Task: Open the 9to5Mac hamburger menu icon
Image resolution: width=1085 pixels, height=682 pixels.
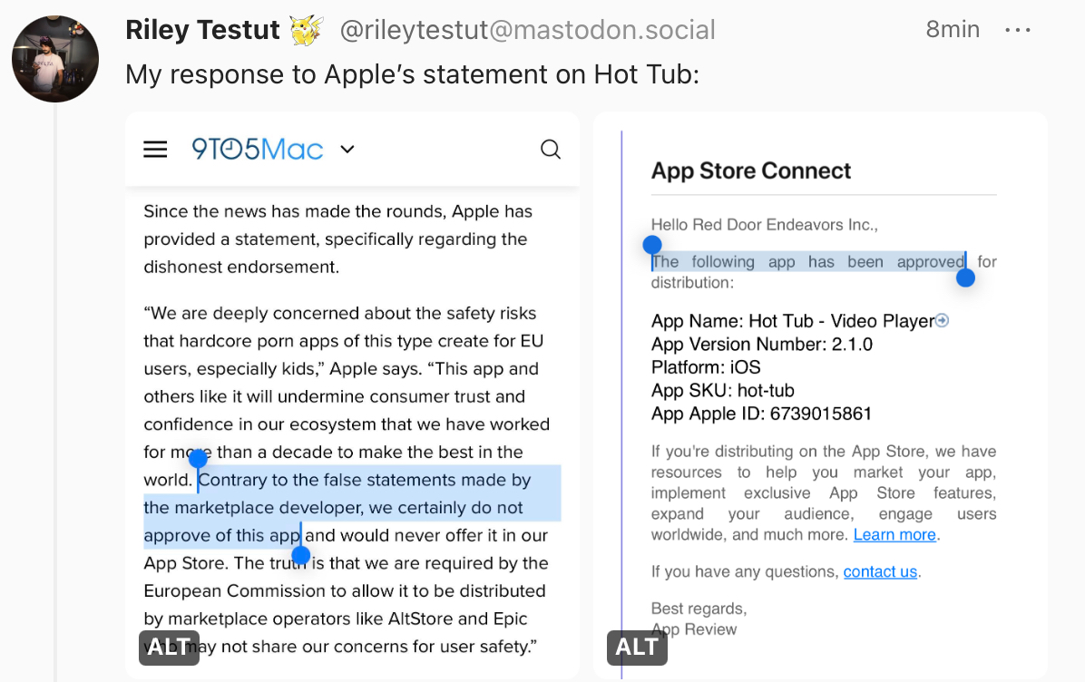Action: pos(155,150)
